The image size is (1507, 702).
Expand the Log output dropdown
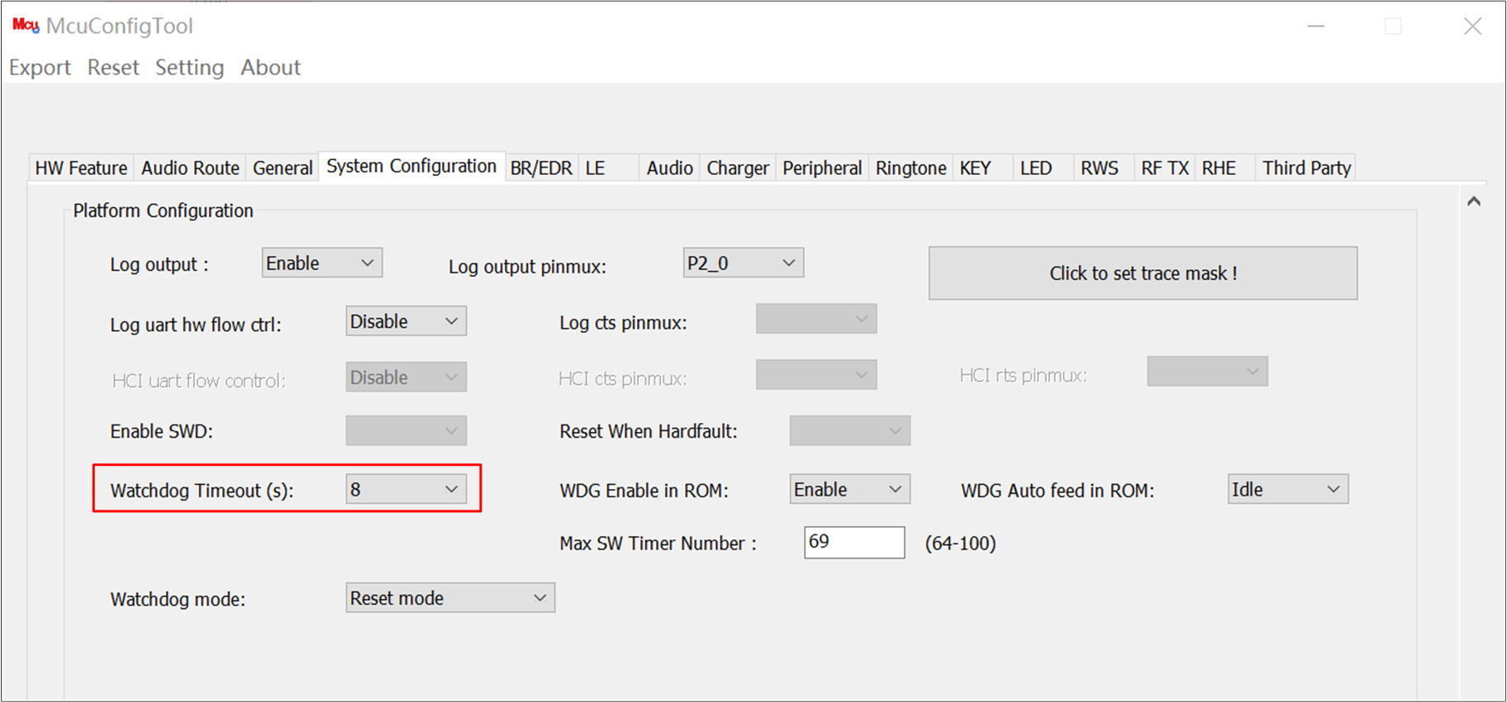321,263
